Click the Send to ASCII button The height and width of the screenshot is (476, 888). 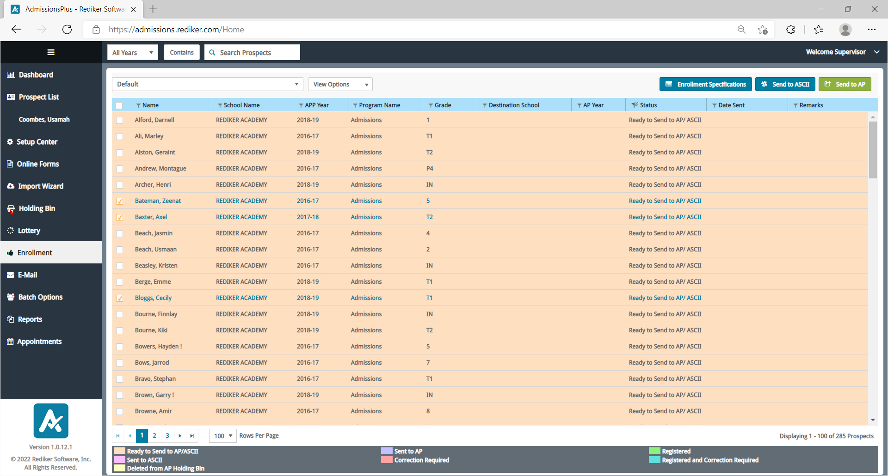[x=785, y=84]
